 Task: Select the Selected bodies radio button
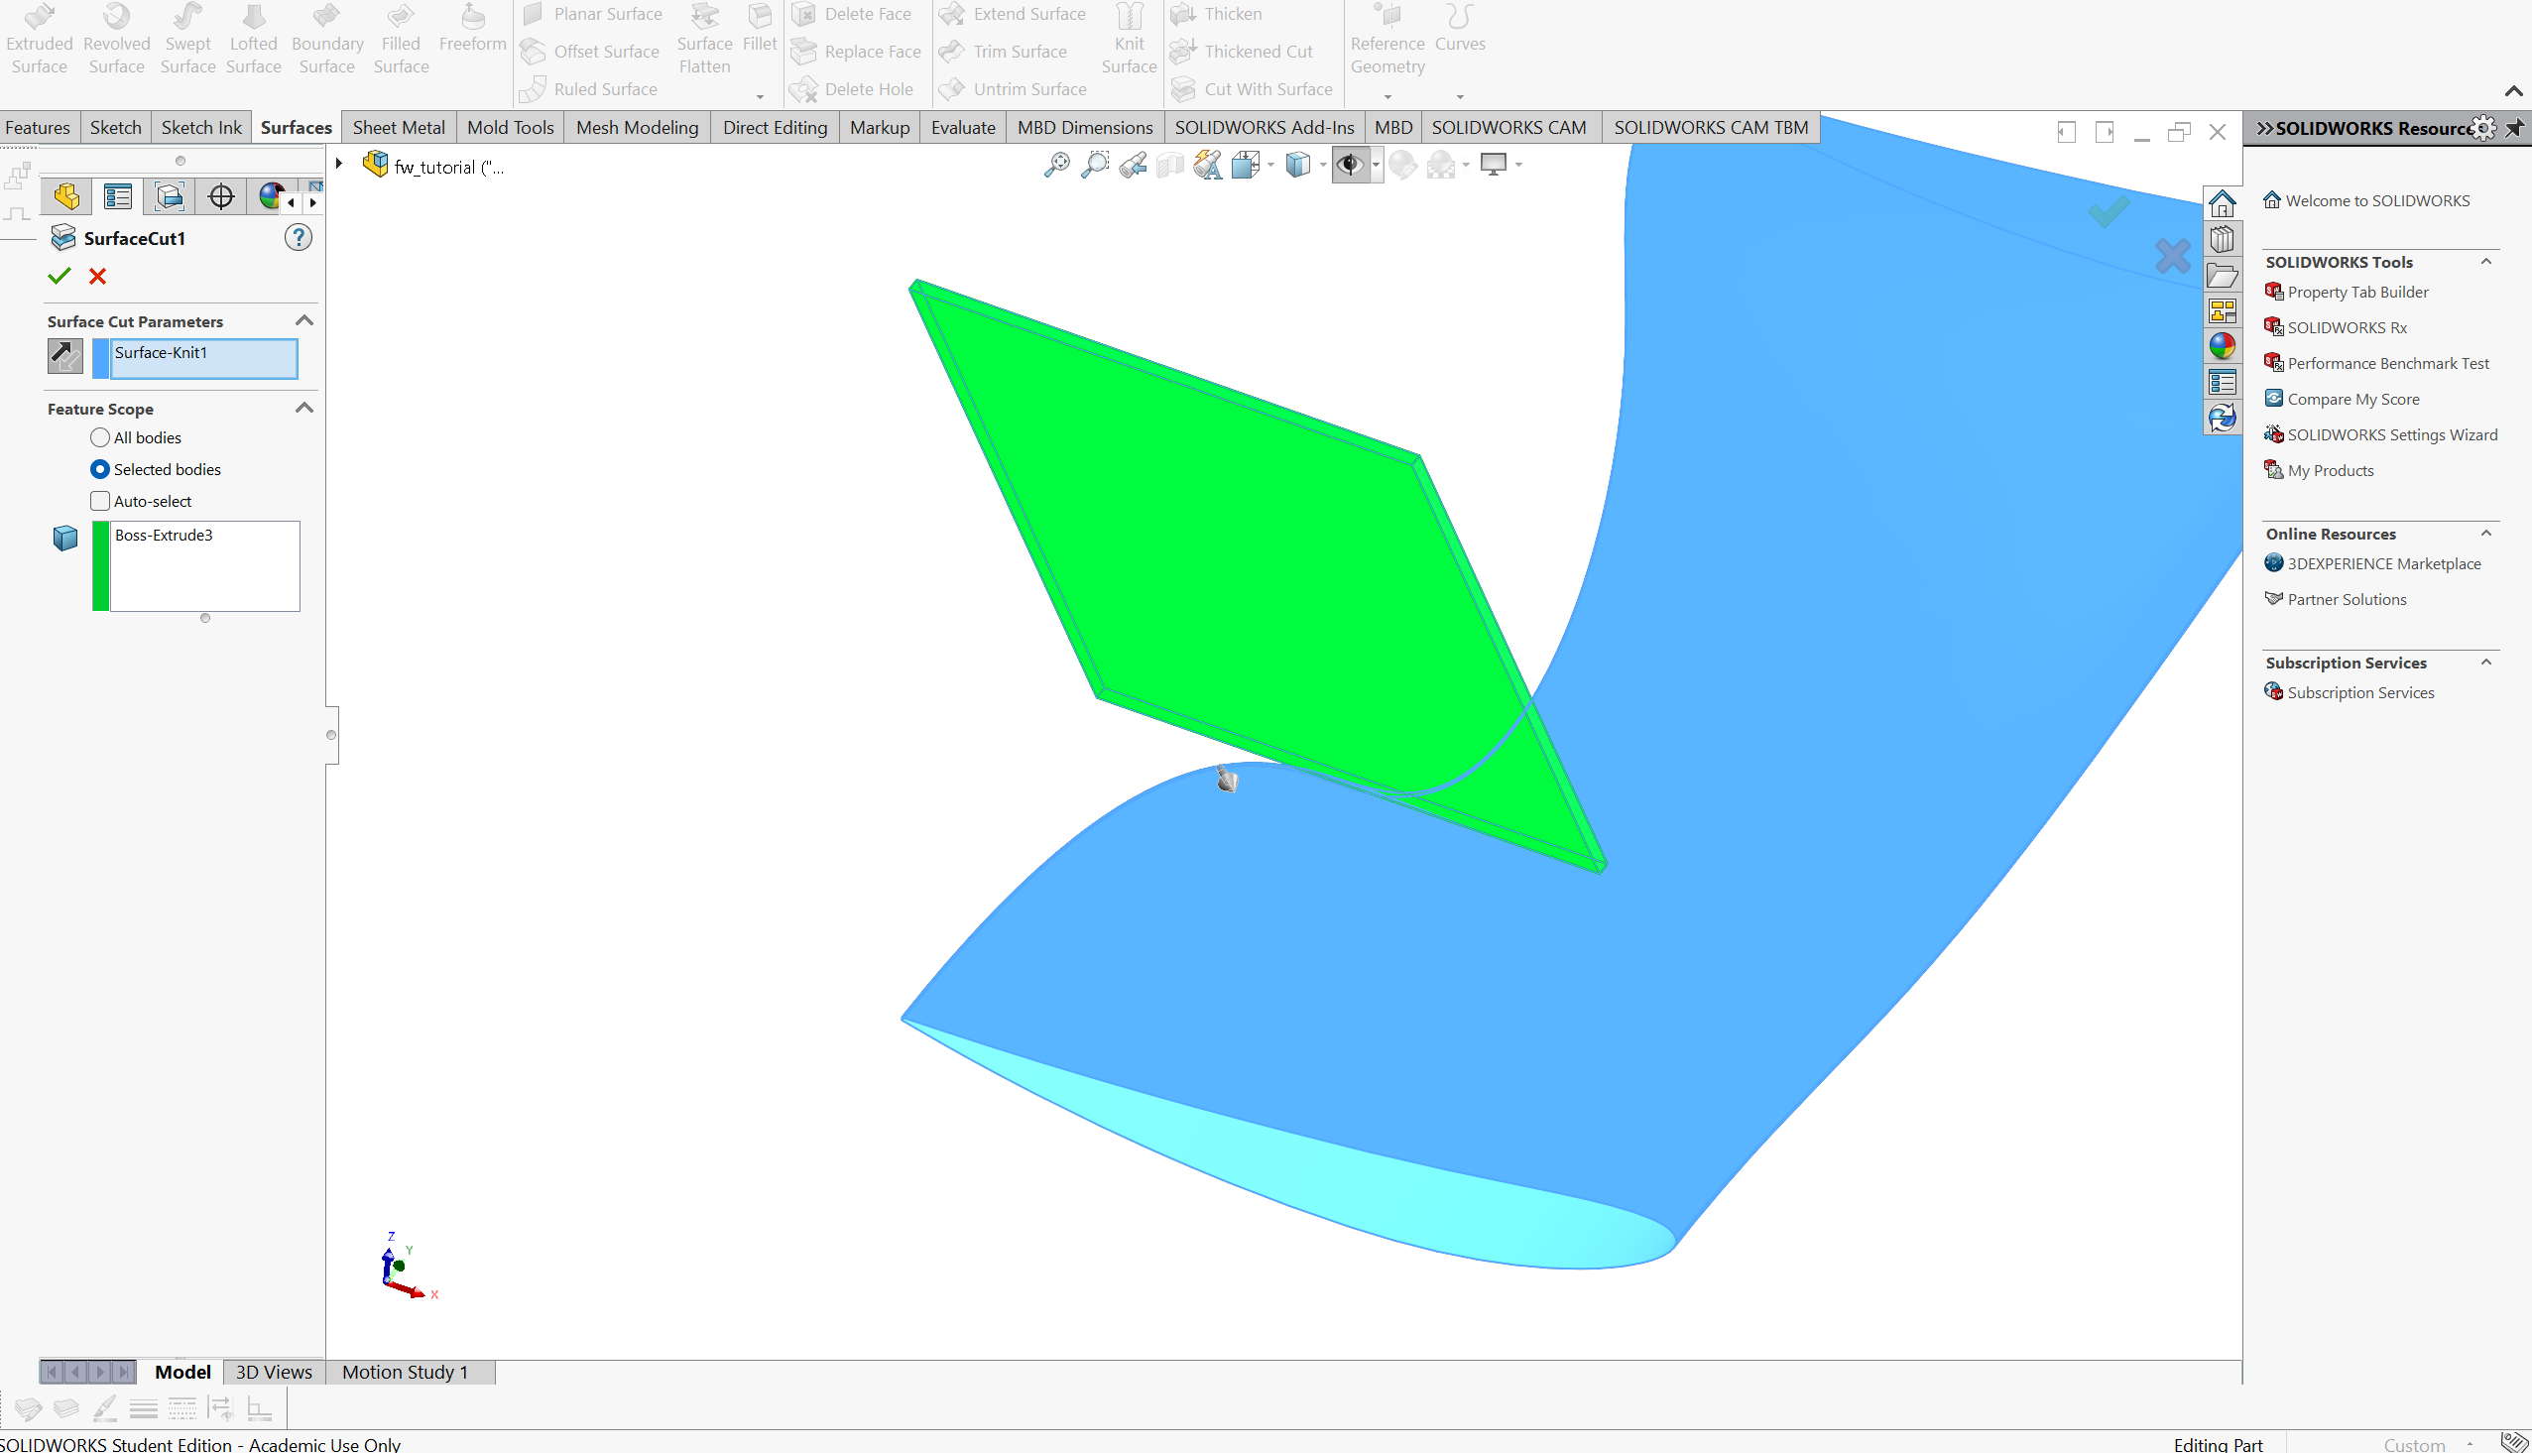(100, 469)
